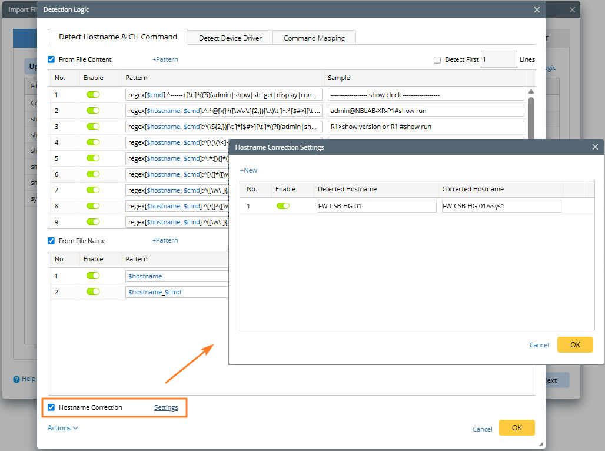Uncheck the Hostname Correction checkbox
This screenshot has height=451, width=605.
coord(51,407)
